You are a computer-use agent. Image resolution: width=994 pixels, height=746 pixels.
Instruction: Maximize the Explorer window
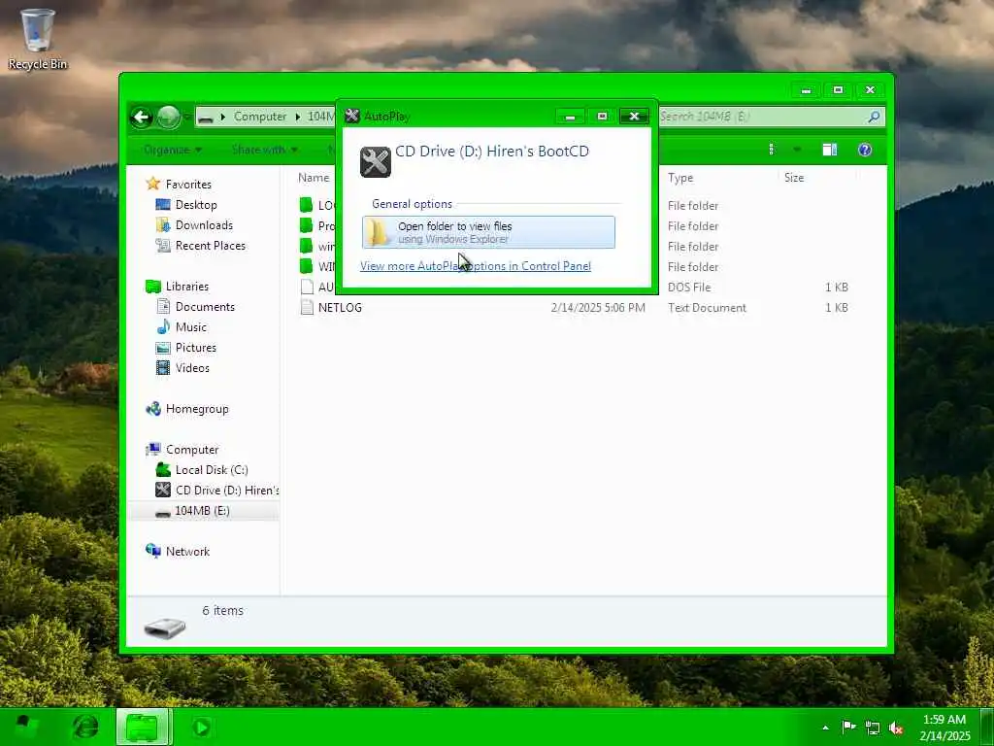[838, 90]
